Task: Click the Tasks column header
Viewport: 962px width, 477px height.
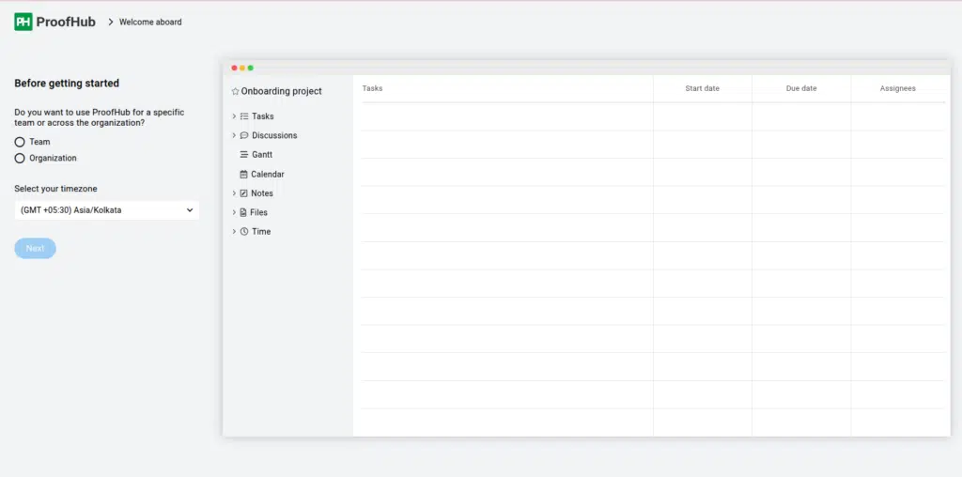Action: point(372,88)
